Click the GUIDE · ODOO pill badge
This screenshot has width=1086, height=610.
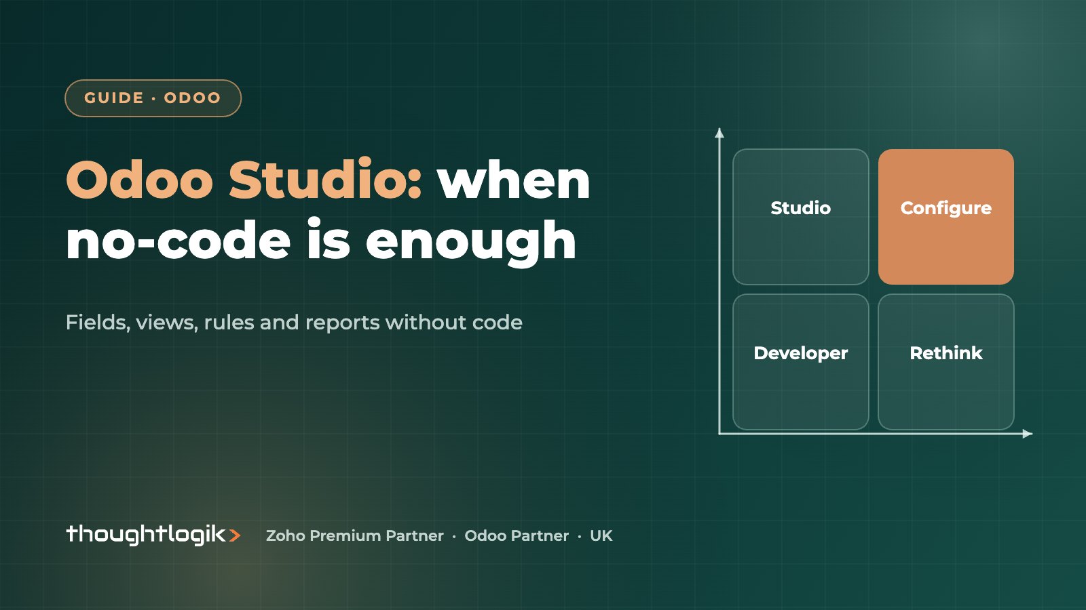click(153, 98)
